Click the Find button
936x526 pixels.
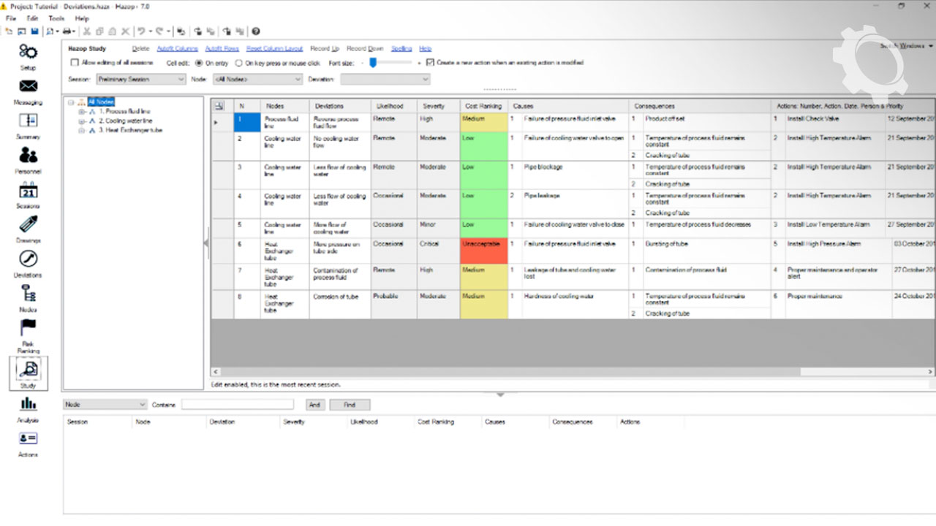tap(350, 405)
